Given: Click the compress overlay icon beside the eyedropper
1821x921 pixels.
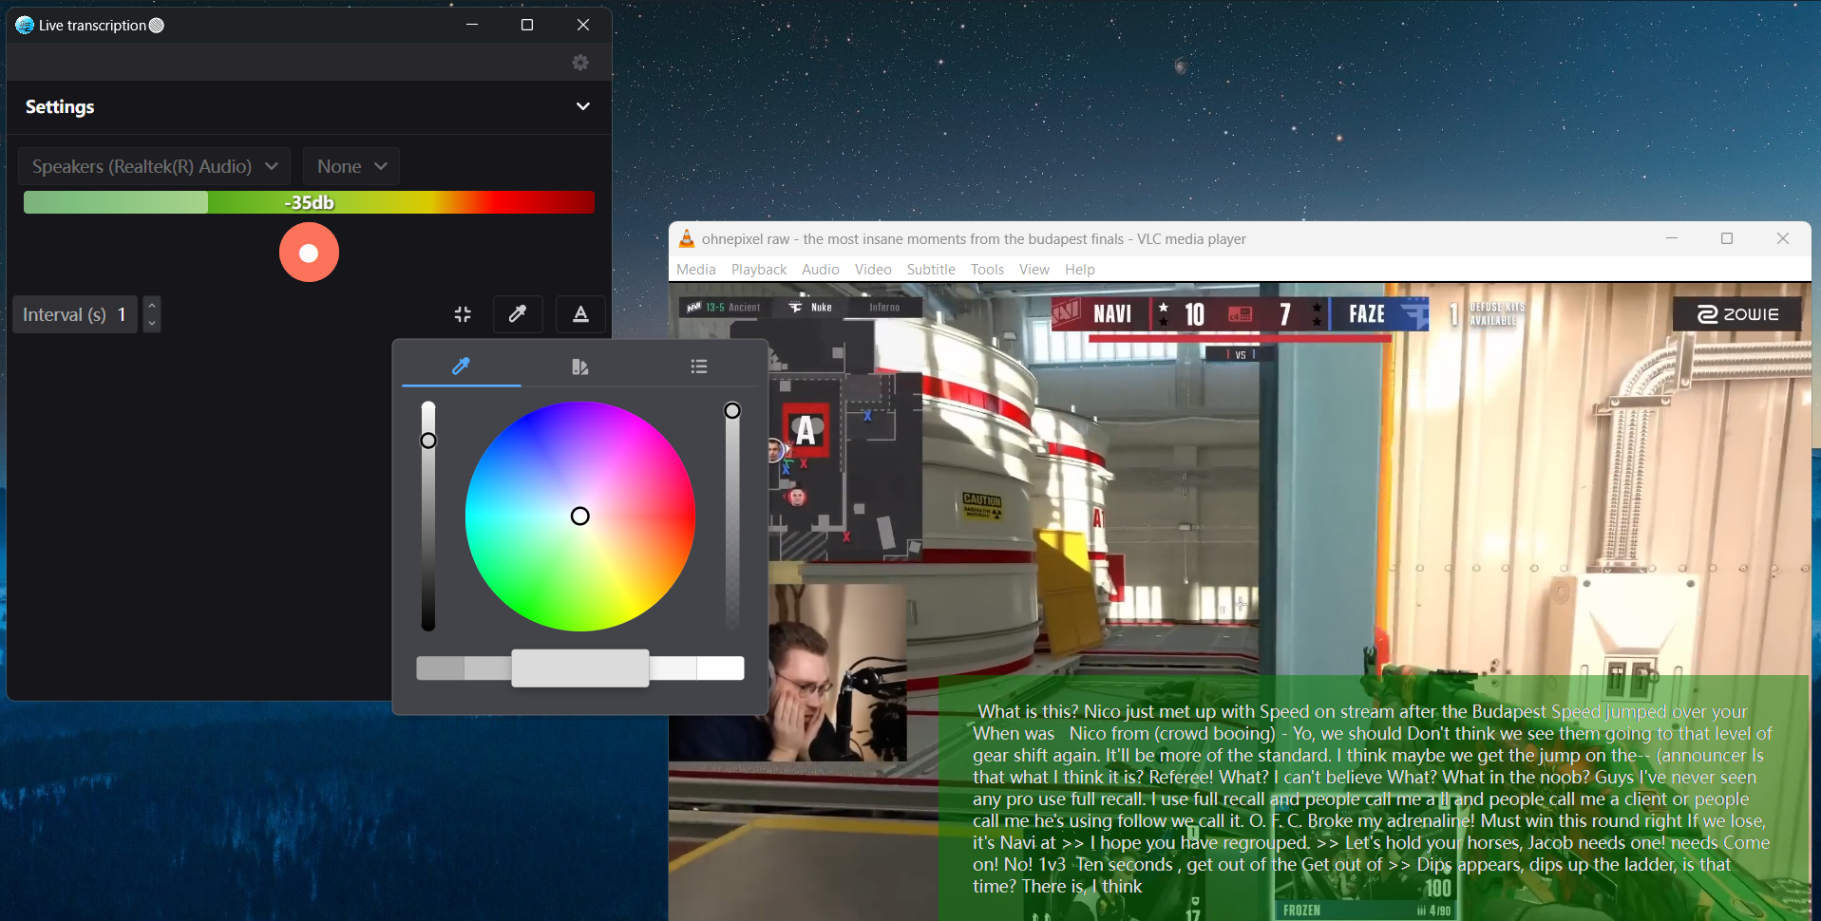Looking at the screenshot, I should pyautogui.click(x=463, y=314).
